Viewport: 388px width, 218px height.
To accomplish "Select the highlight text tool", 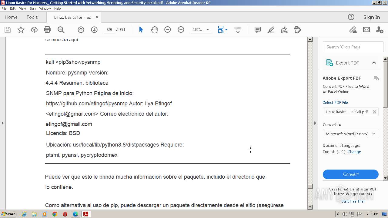I will [x=271, y=30].
